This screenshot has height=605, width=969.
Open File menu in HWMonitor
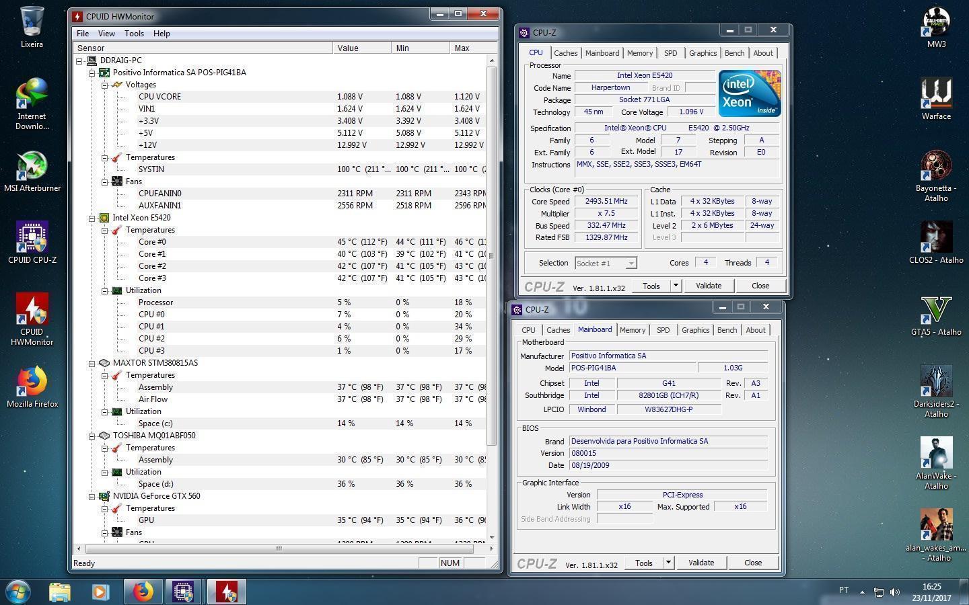point(83,33)
